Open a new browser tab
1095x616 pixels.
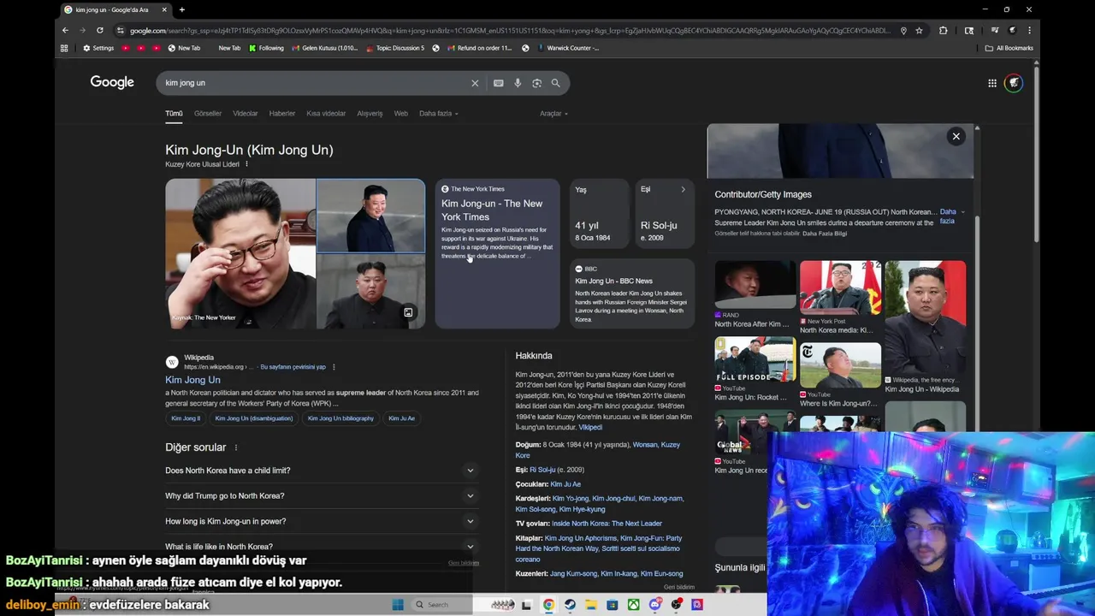(181, 9)
